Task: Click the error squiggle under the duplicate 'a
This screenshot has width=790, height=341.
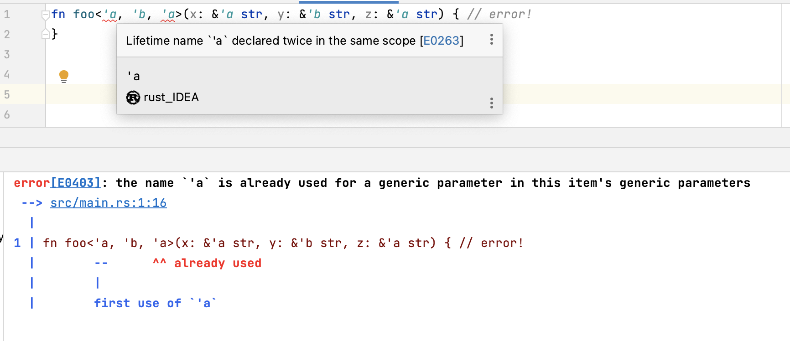Action: pyautogui.click(x=169, y=20)
